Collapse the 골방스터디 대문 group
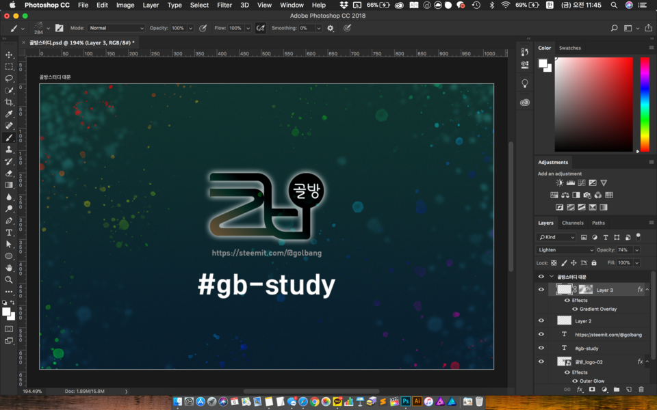Image resolution: width=657 pixels, height=410 pixels. point(552,277)
